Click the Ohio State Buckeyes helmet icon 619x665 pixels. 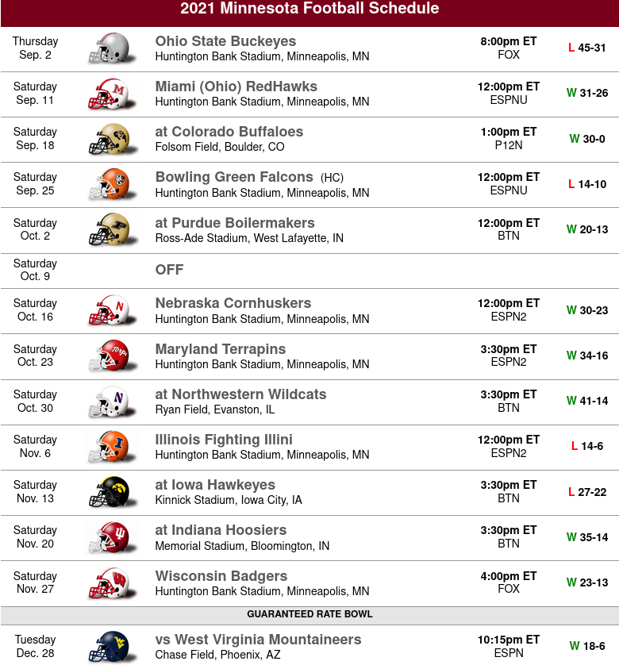113,48
